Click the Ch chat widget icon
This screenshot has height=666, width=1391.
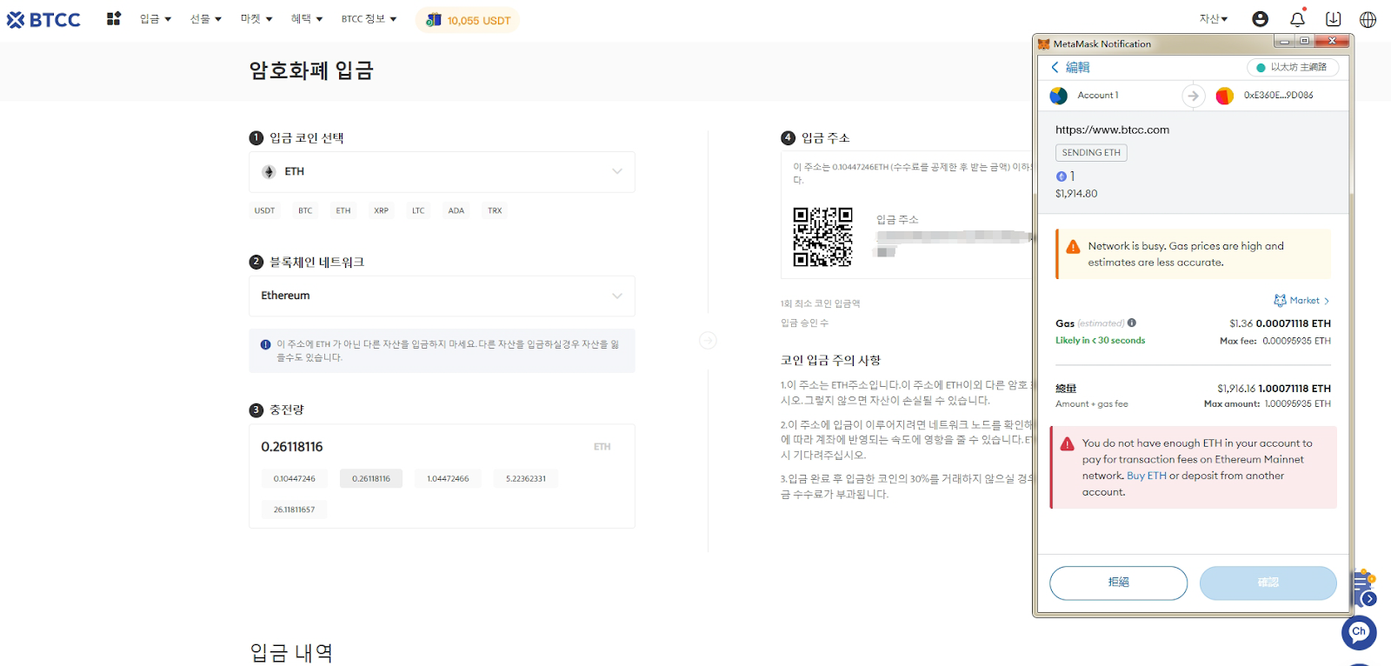point(1359,632)
